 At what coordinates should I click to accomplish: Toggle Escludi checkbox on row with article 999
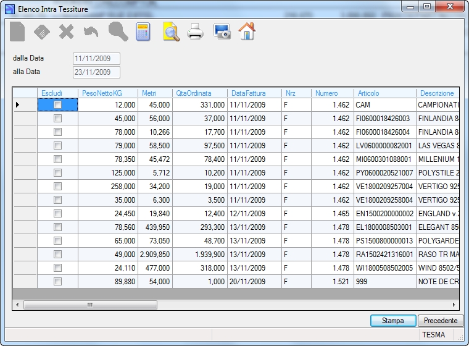coord(57,282)
